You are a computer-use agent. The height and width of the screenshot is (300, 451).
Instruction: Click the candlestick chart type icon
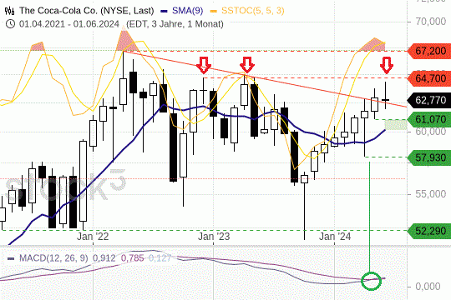(10, 11)
